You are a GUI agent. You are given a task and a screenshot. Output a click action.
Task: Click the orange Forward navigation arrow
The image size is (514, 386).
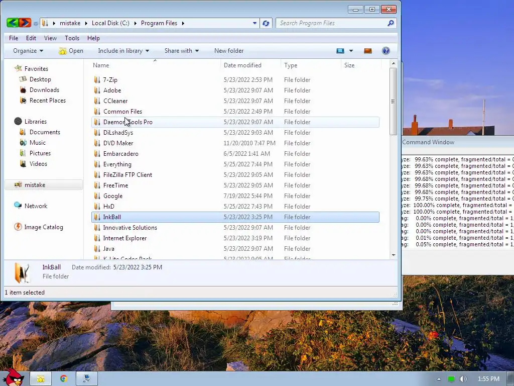pos(25,23)
